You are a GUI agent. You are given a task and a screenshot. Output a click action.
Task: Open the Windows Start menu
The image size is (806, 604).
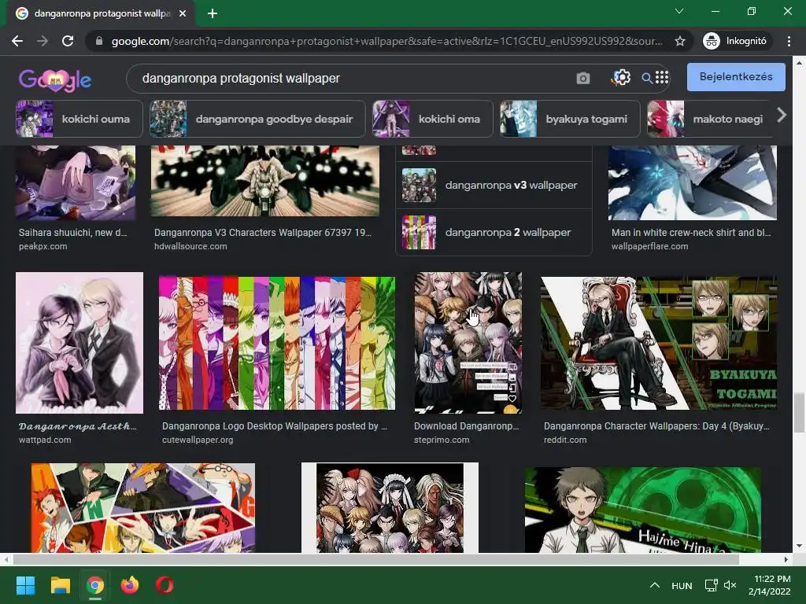25,585
